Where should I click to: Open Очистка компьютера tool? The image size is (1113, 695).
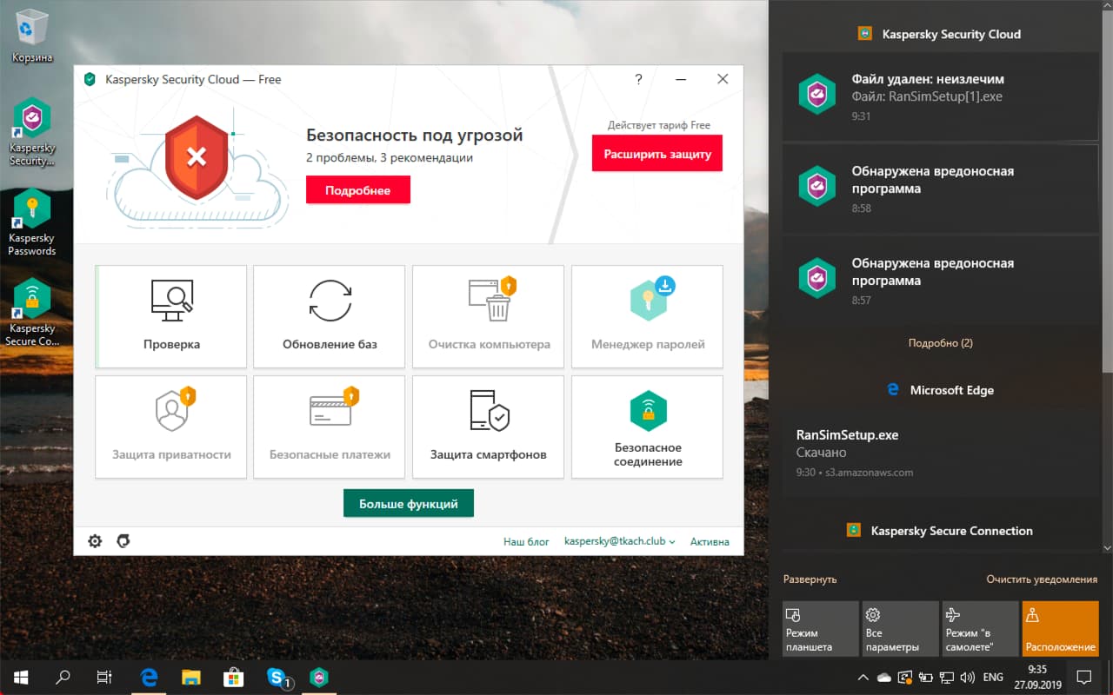point(487,315)
